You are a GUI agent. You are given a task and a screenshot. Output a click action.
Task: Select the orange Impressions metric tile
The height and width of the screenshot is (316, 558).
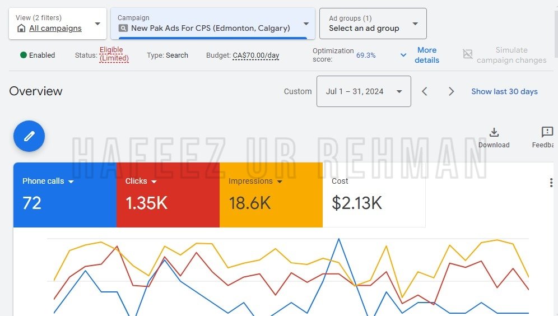pos(271,195)
